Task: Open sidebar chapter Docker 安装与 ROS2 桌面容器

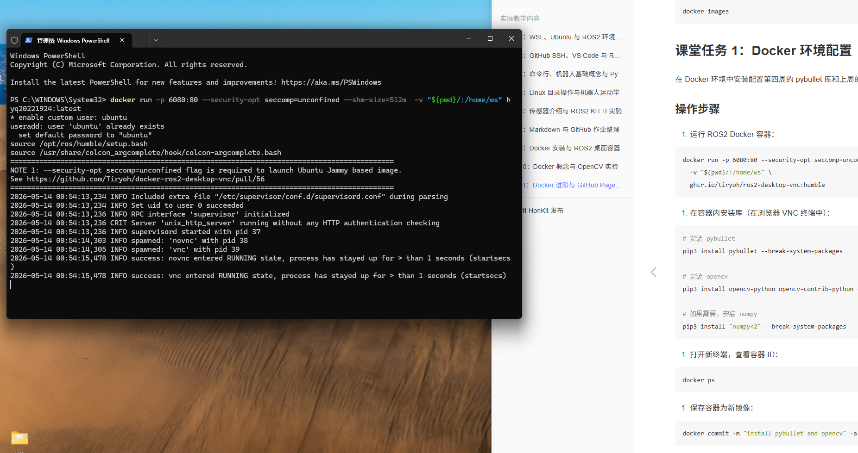Action: point(574,148)
